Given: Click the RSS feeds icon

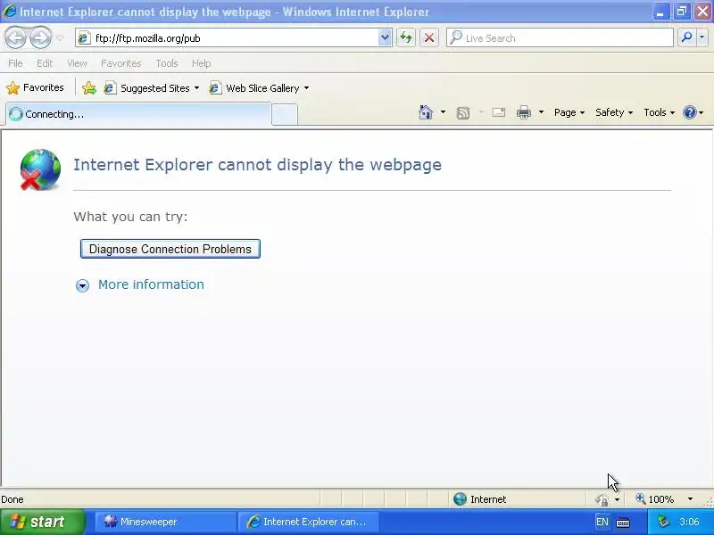Looking at the screenshot, I should click(463, 112).
